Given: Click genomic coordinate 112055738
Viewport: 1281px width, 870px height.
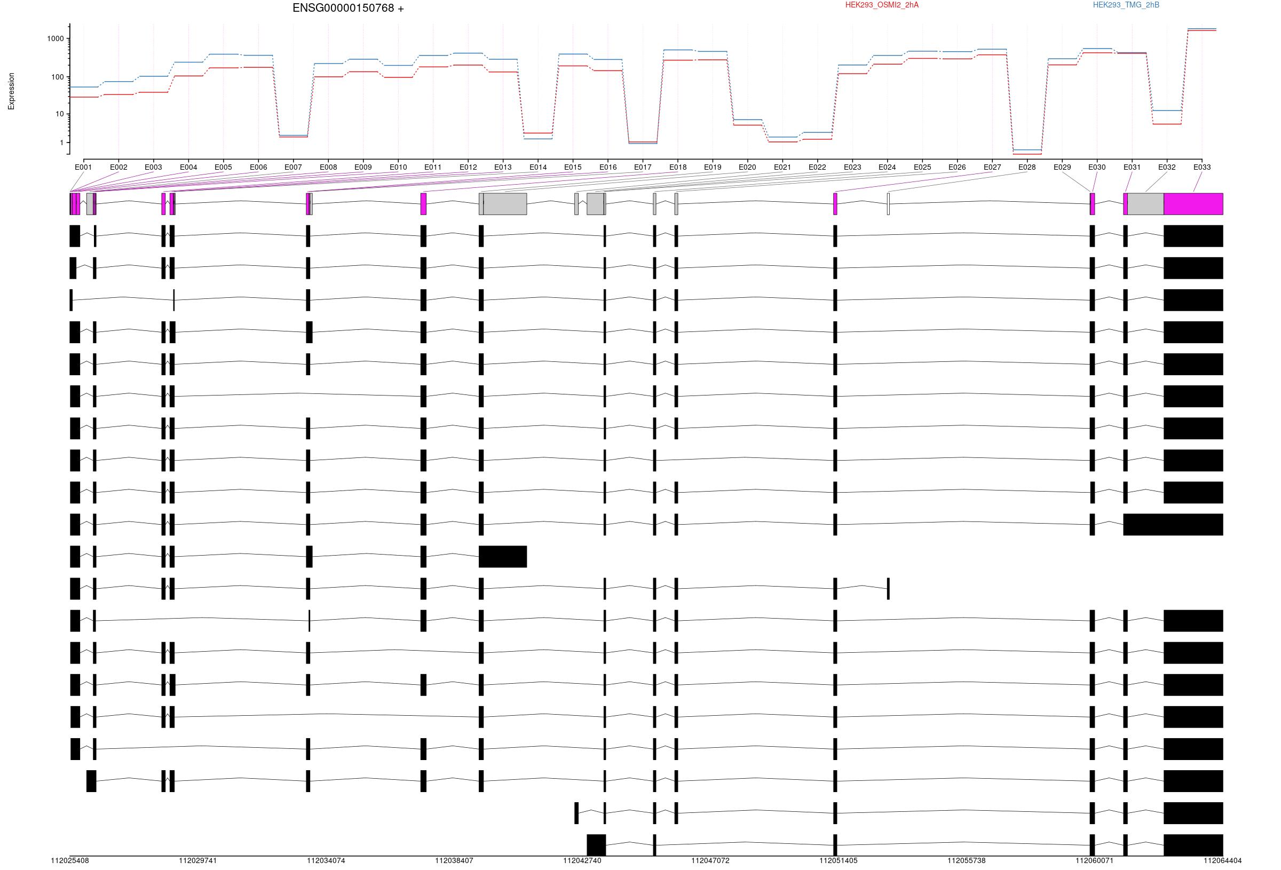Looking at the screenshot, I should click(967, 860).
